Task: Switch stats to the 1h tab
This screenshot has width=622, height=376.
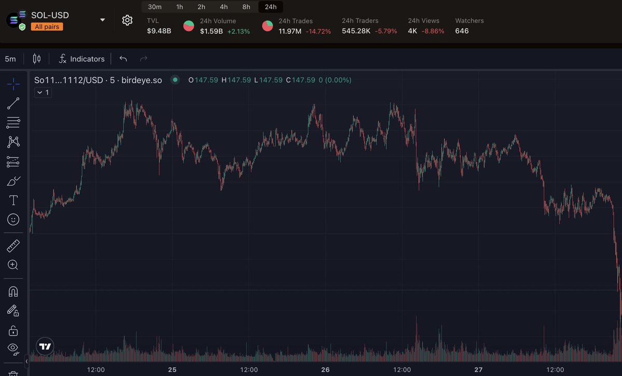Action: 179,7
